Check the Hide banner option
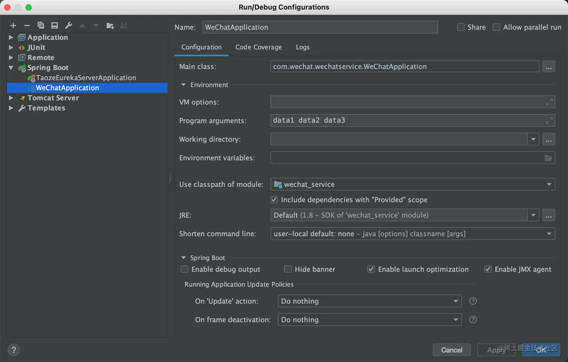The height and width of the screenshot is (362, 568). 288,269
